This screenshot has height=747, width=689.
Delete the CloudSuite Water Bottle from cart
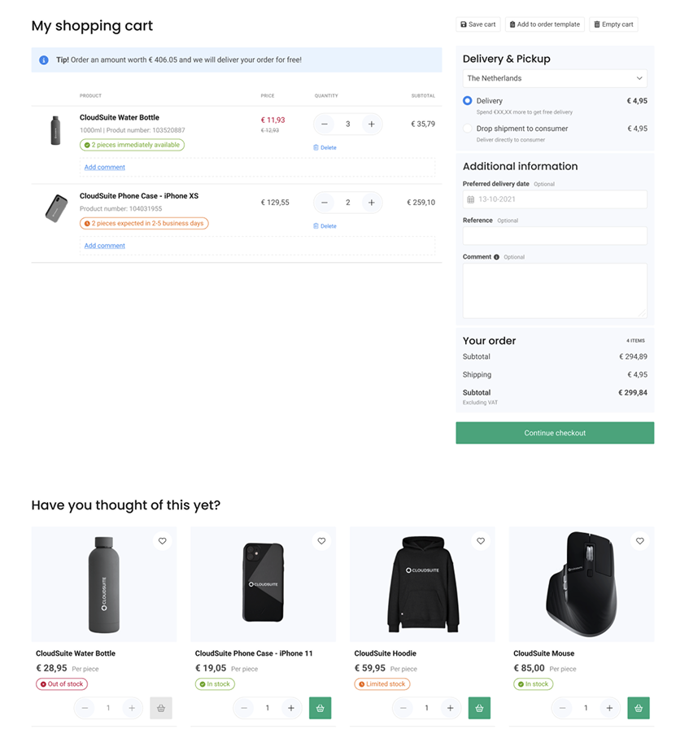(325, 147)
